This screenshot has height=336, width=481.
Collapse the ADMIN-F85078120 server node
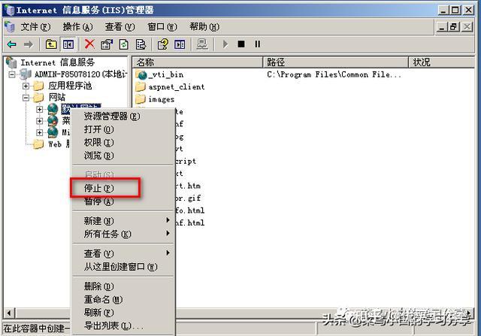coord(12,74)
